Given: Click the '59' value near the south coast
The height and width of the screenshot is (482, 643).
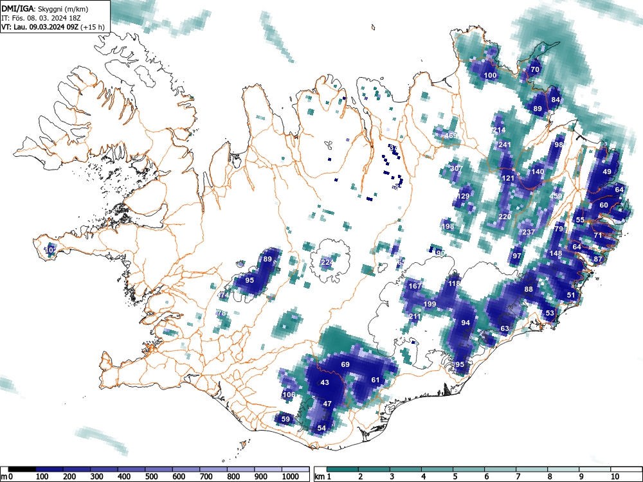Looking at the screenshot, I should point(285,419).
